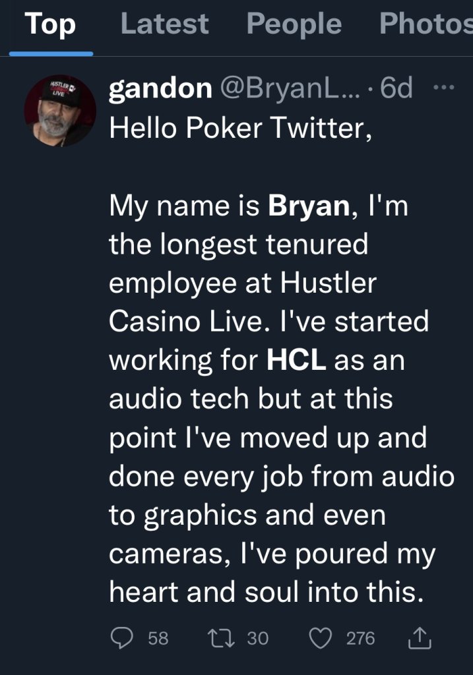Open the Latest tab
This screenshot has width=473, height=675.
(x=164, y=25)
